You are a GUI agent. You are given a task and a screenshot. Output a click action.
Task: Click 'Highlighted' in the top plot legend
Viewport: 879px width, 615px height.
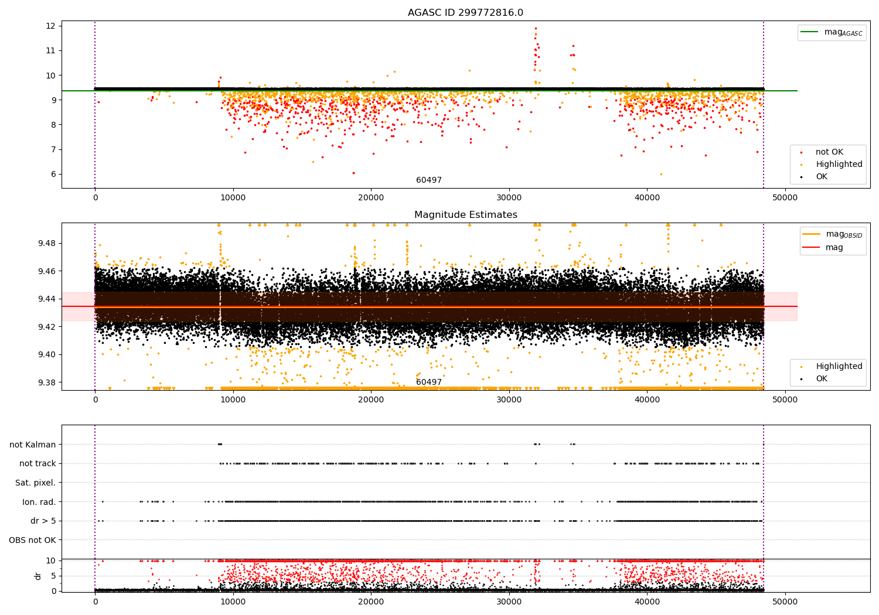pyautogui.click(x=839, y=165)
